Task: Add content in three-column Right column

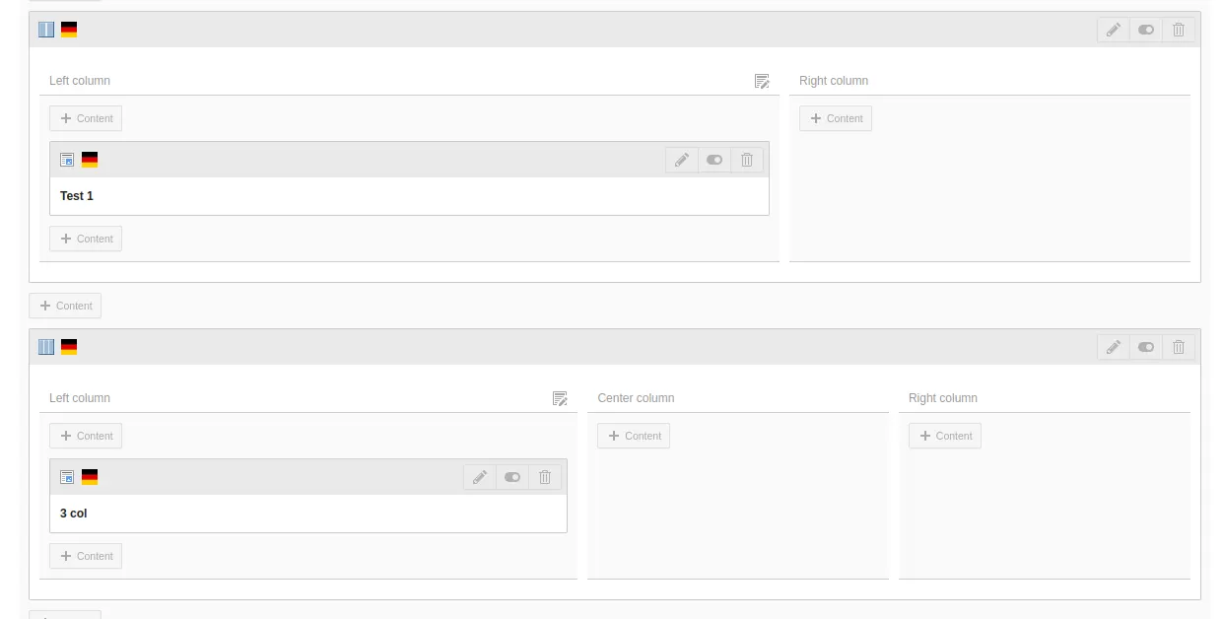Action: tap(945, 436)
